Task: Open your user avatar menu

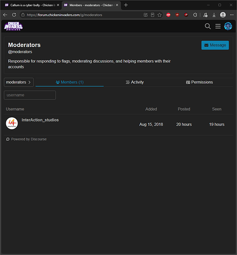Action: coord(228,26)
